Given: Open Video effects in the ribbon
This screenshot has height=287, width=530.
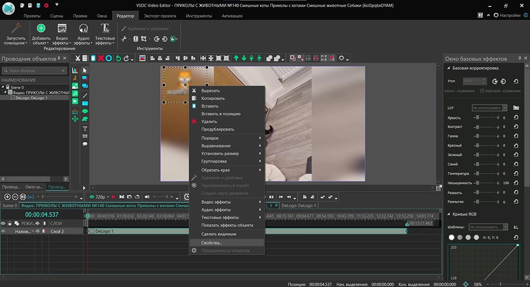Looking at the screenshot, I should (62, 29).
